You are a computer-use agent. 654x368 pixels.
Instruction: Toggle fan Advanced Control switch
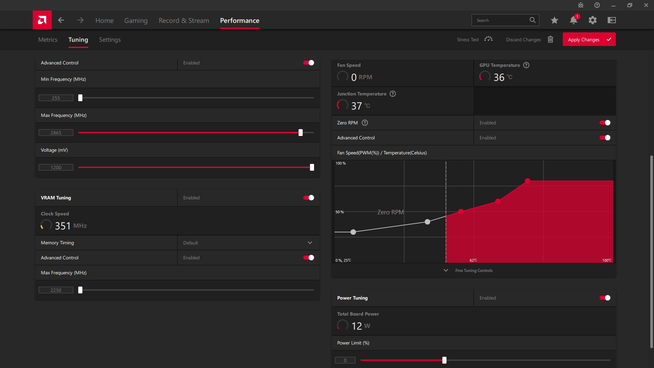click(x=605, y=138)
